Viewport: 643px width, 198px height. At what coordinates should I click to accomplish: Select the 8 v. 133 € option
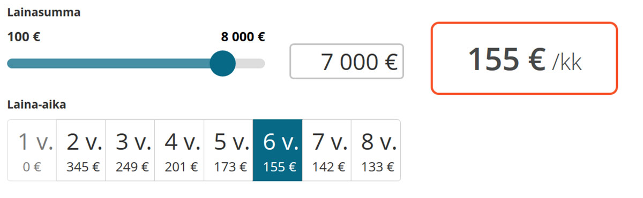376,150
